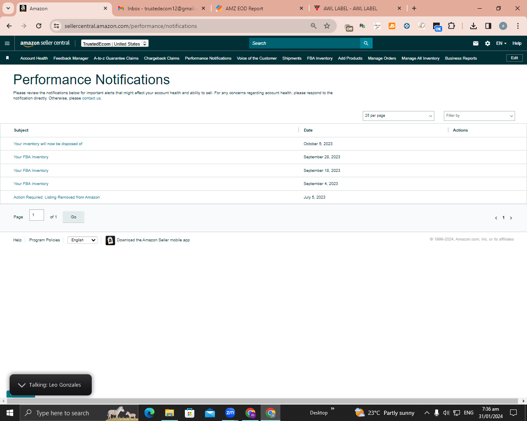Open the taskbar volume speaker icon
This screenshot has height=421, width=527.
(446, 413)
